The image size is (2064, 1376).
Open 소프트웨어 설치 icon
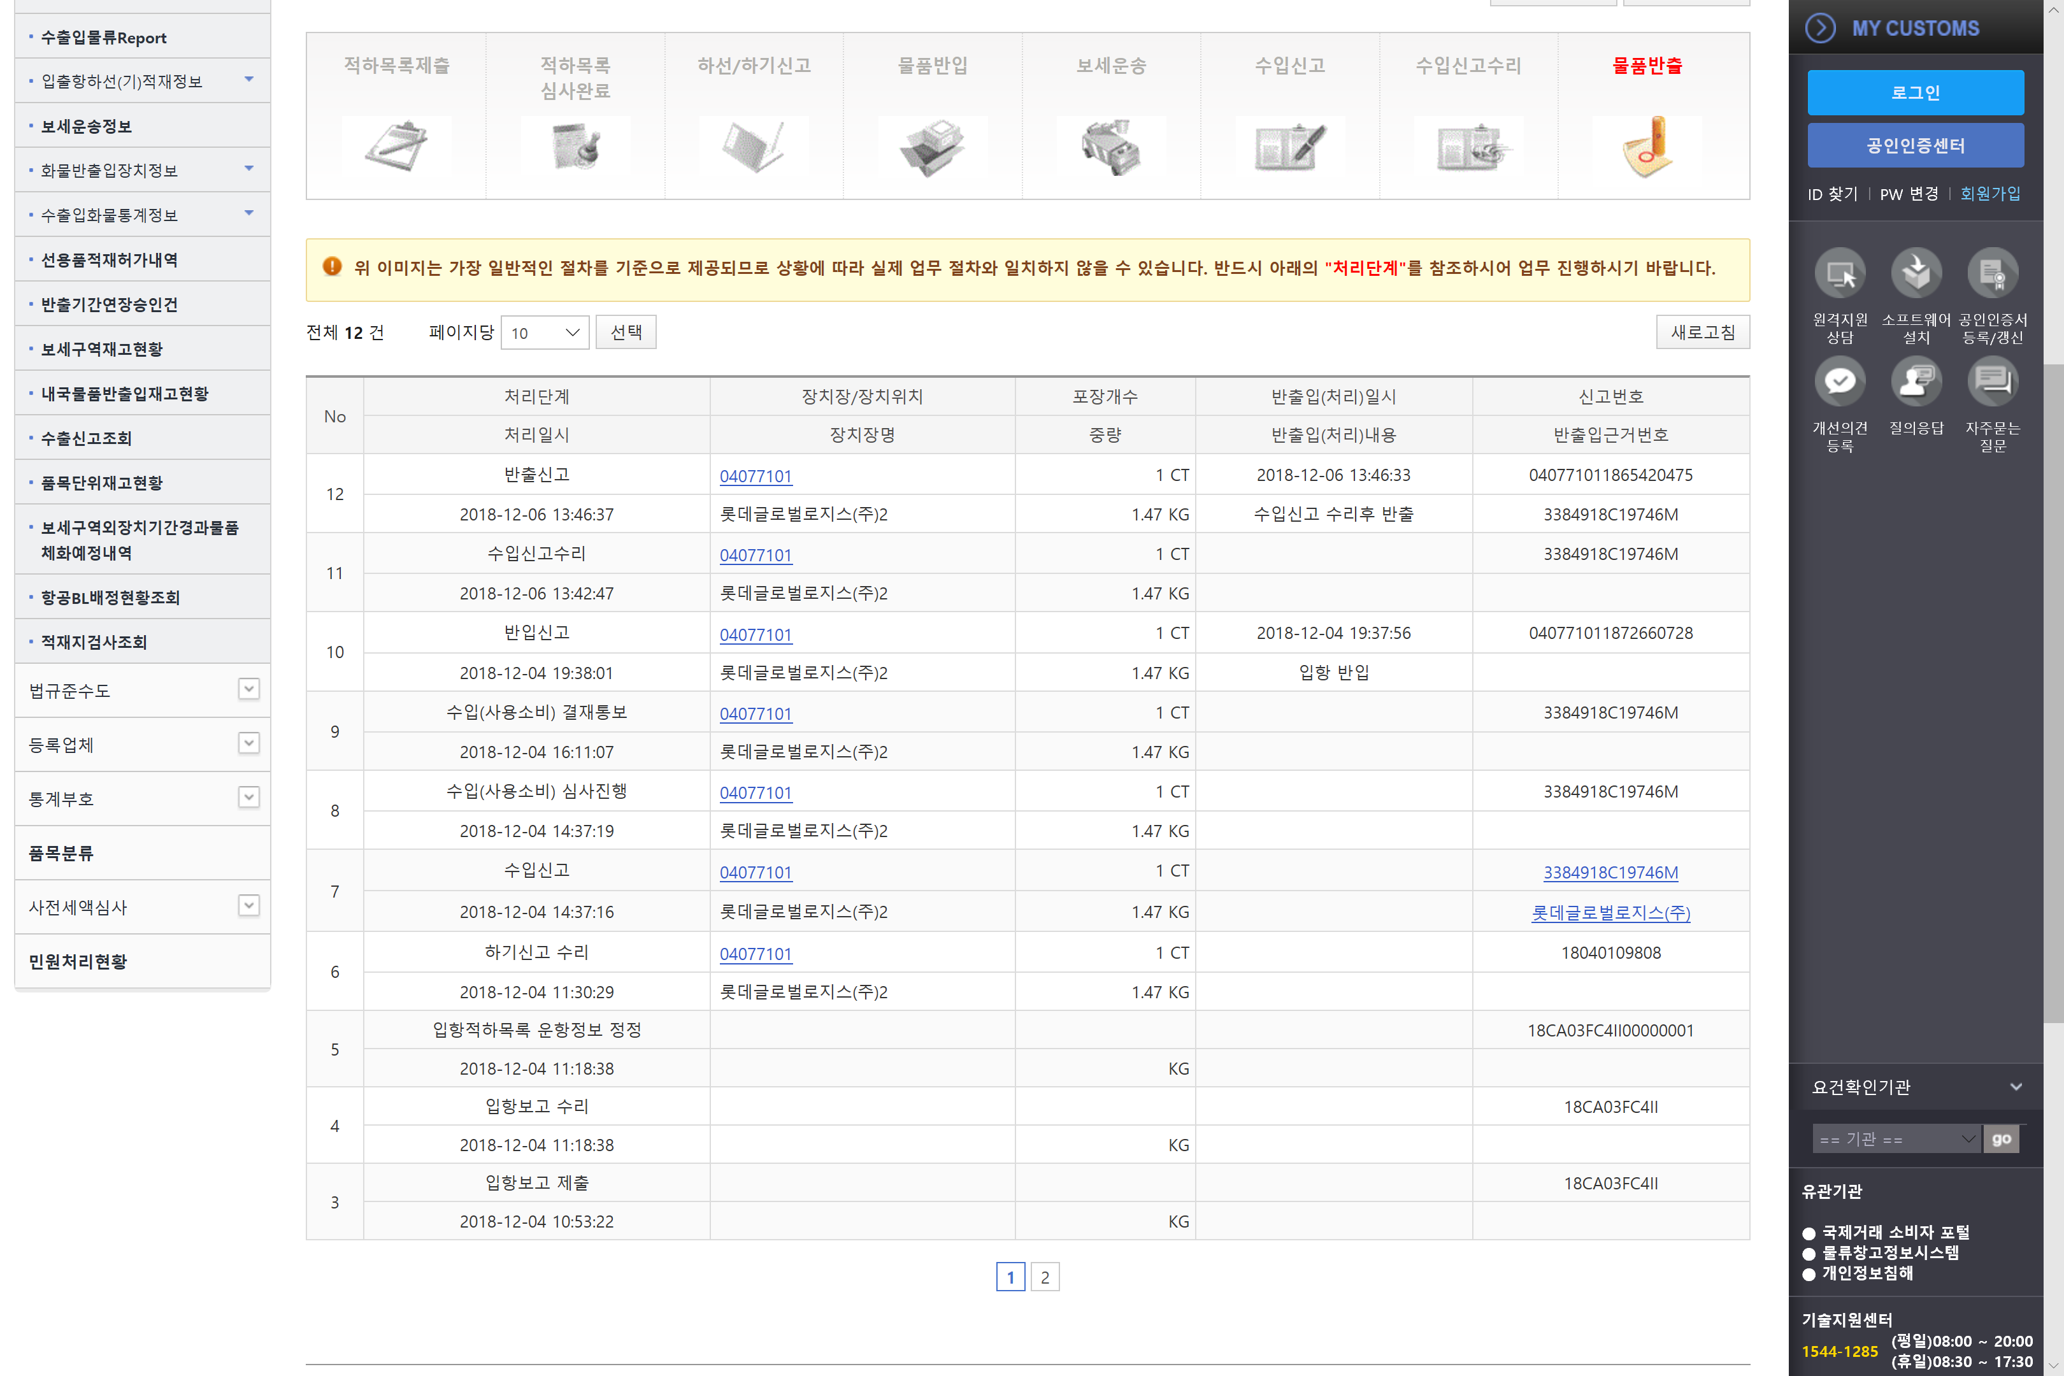click(x=1916, y=273)
